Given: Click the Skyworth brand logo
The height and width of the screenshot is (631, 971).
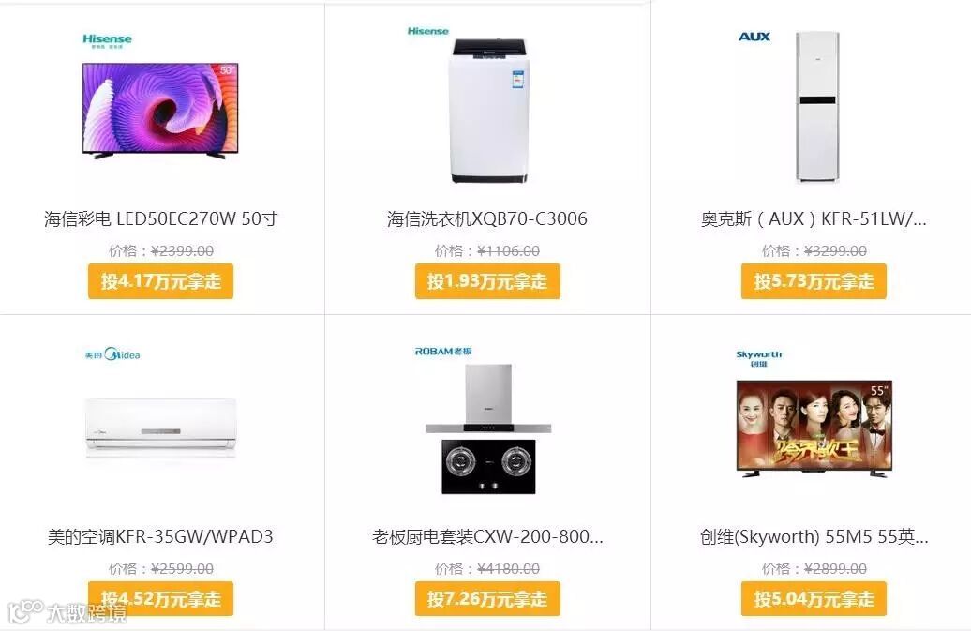Looking at the screenshot, I should [x=758, y=358].
